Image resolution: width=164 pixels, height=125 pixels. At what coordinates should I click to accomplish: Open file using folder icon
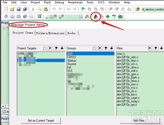pos(12,9)
